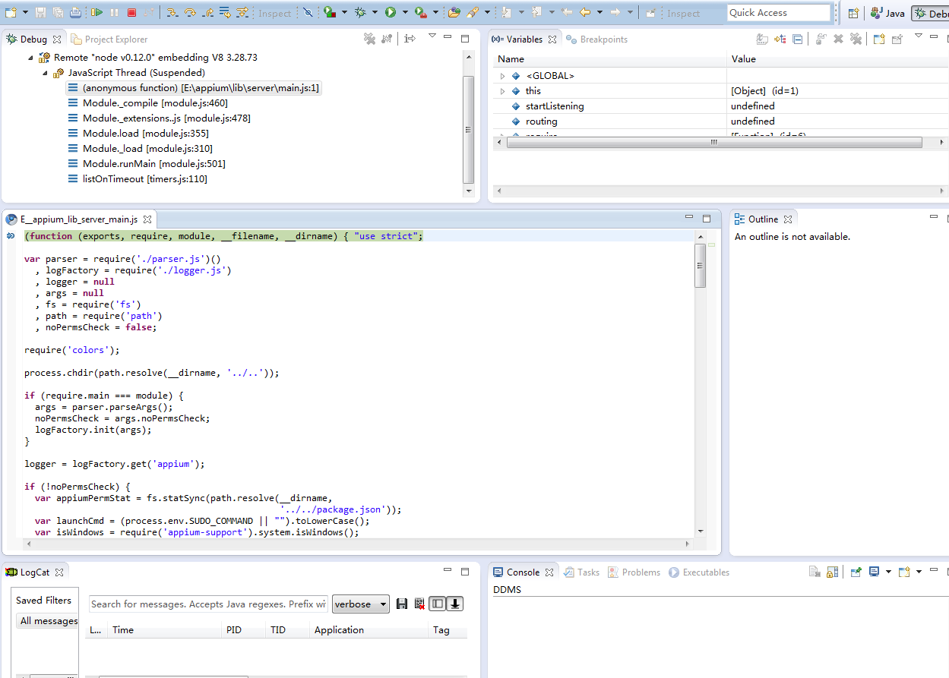Switch to the Debug perspective button
Image resolution: width=949 pixels, height=678 pixels.
click(x=931, y=13)
